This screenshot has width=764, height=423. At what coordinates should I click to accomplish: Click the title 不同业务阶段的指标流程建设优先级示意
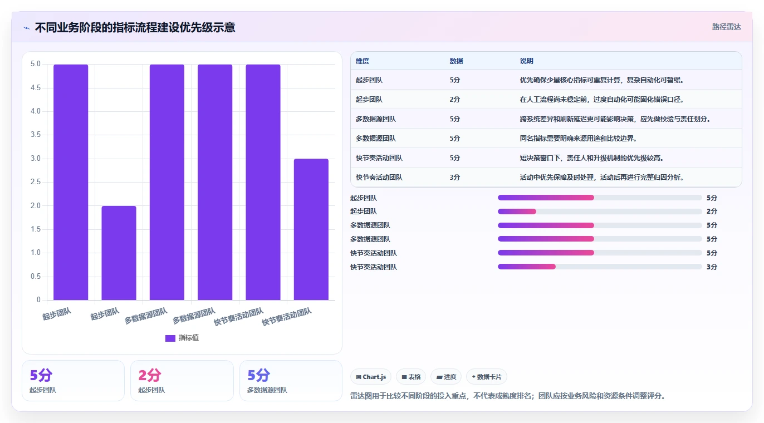(x=135, y=27)
